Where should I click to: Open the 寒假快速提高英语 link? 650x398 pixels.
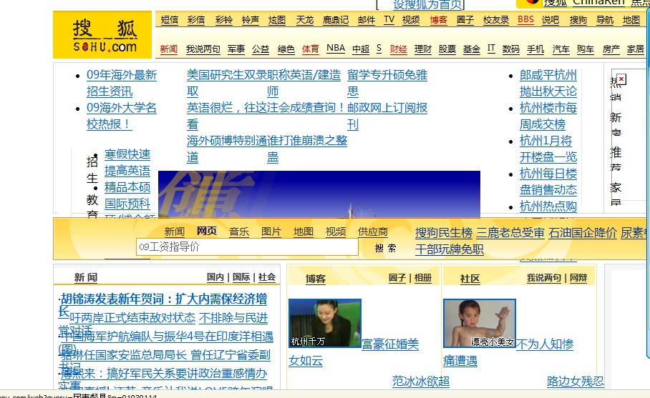(127, 162)
